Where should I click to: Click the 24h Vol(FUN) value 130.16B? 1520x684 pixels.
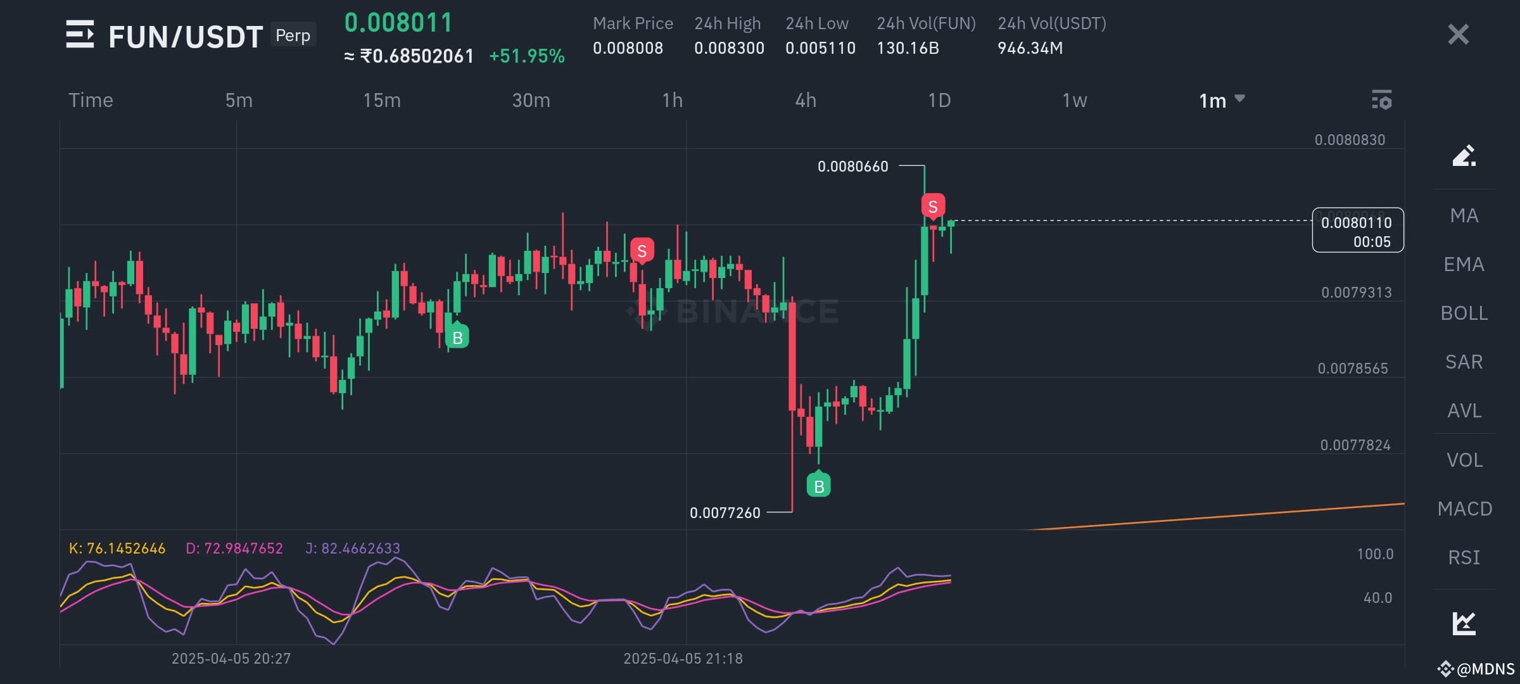point(908,48)
